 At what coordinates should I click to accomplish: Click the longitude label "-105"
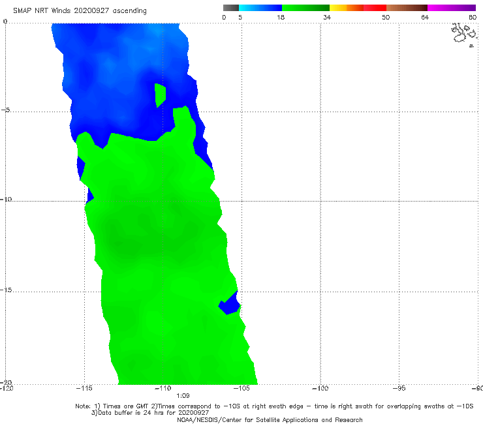(x=241, y=388)
